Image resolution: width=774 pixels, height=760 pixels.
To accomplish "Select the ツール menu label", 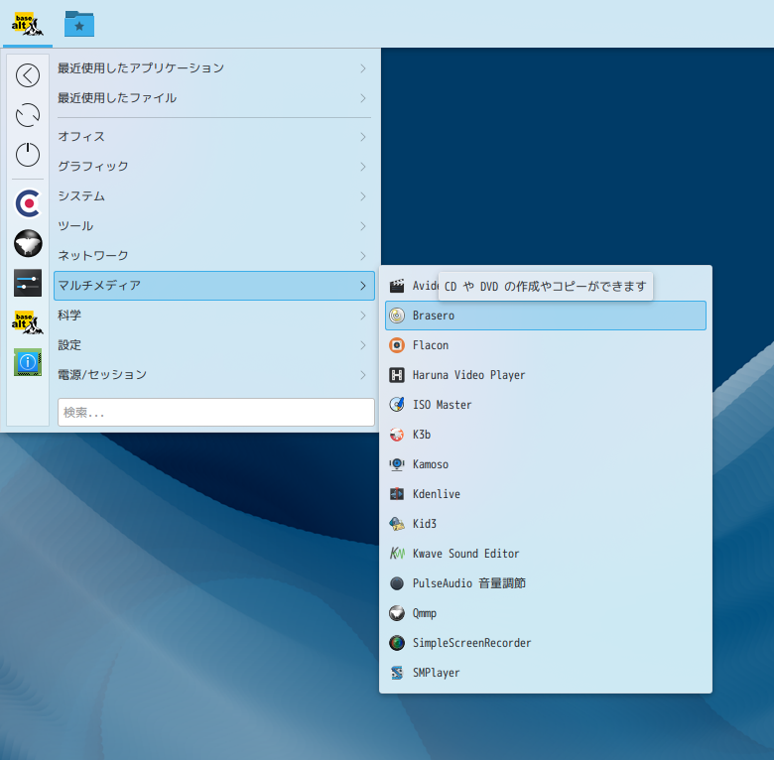I will click(75, 226).
